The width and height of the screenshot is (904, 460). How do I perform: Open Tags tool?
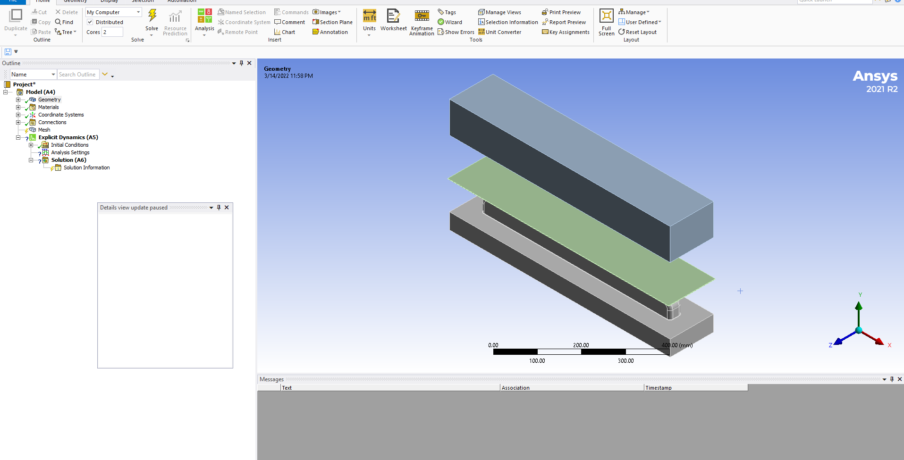pyautogui.click(x=447, y=12)
